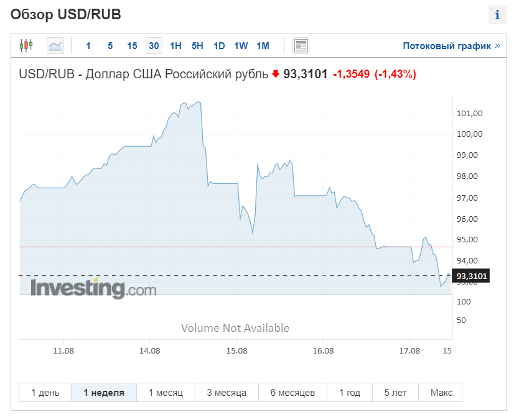Choose the 15 minute interval
The height and width of the screenshot is (420, 514).
pos(132,46)
